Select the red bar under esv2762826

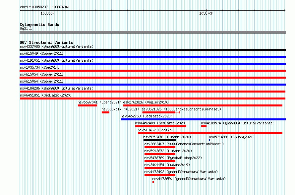(x=203, y=105)
